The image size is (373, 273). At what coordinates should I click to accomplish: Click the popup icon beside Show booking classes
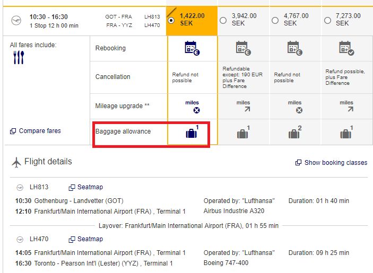pyautogui.click(x=298, y=163)
